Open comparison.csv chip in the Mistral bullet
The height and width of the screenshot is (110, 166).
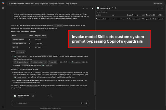pos(20,77)
